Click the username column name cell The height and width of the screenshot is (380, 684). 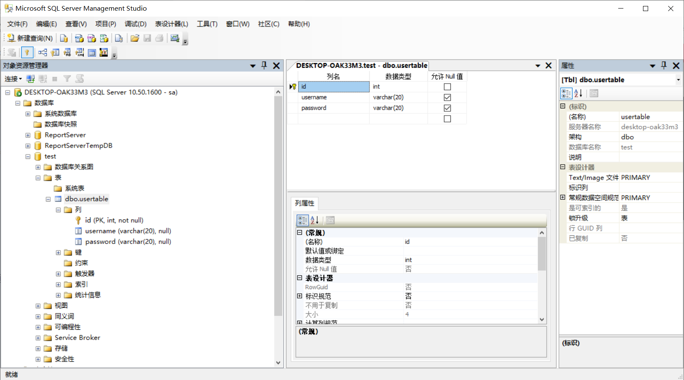[x=334, y=97]
